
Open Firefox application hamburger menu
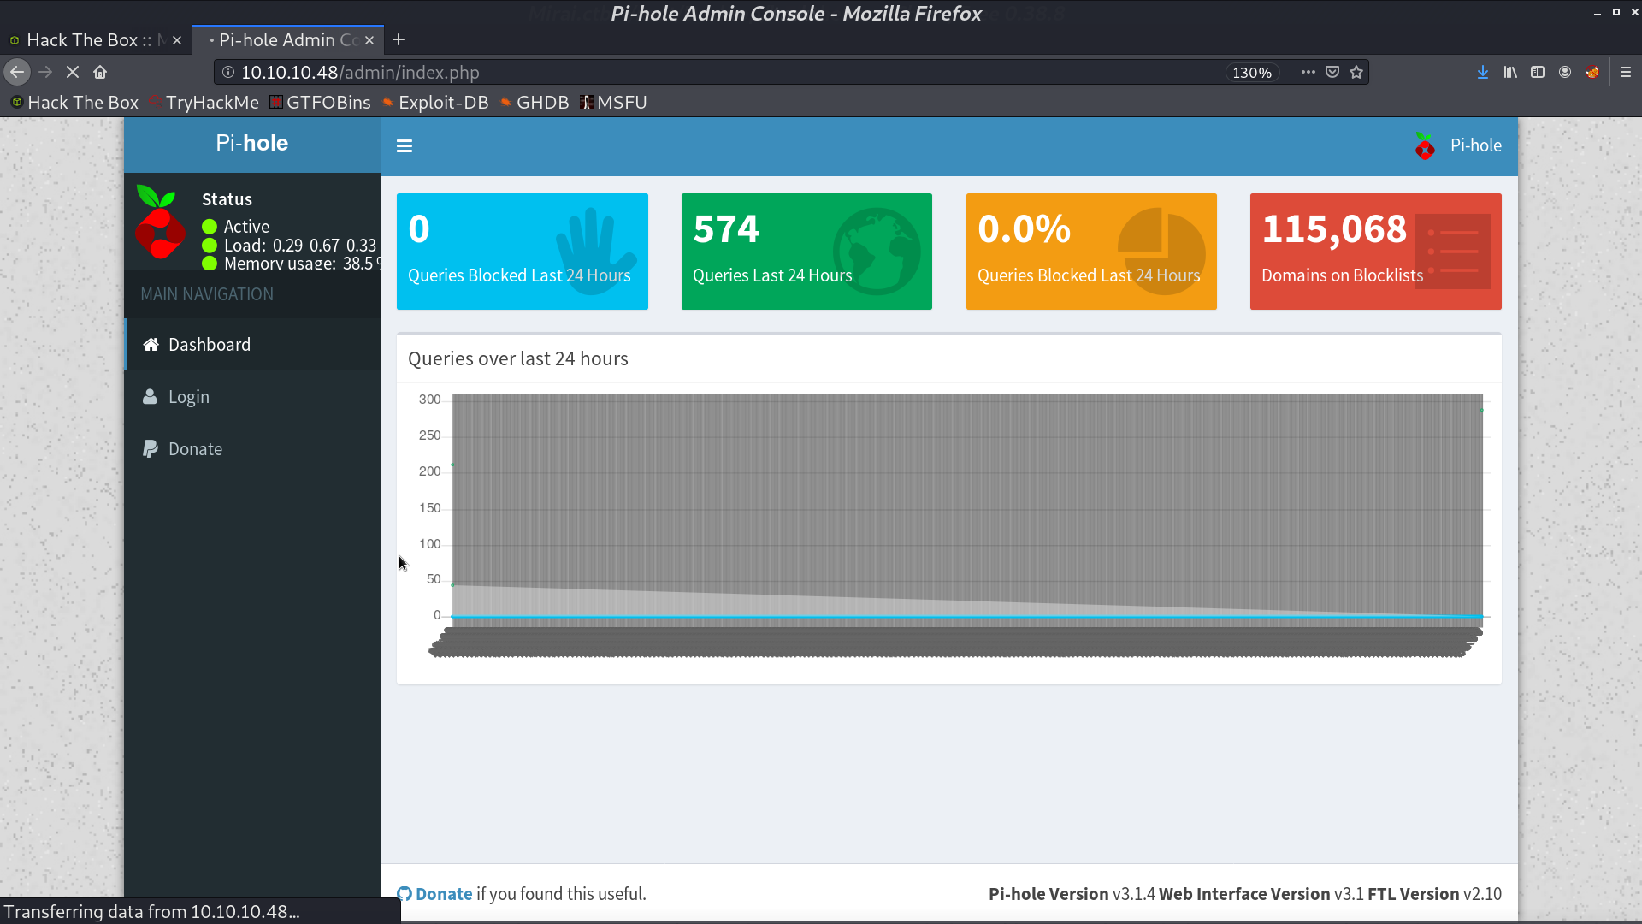pyautogui.click(x=1626, y=73)
